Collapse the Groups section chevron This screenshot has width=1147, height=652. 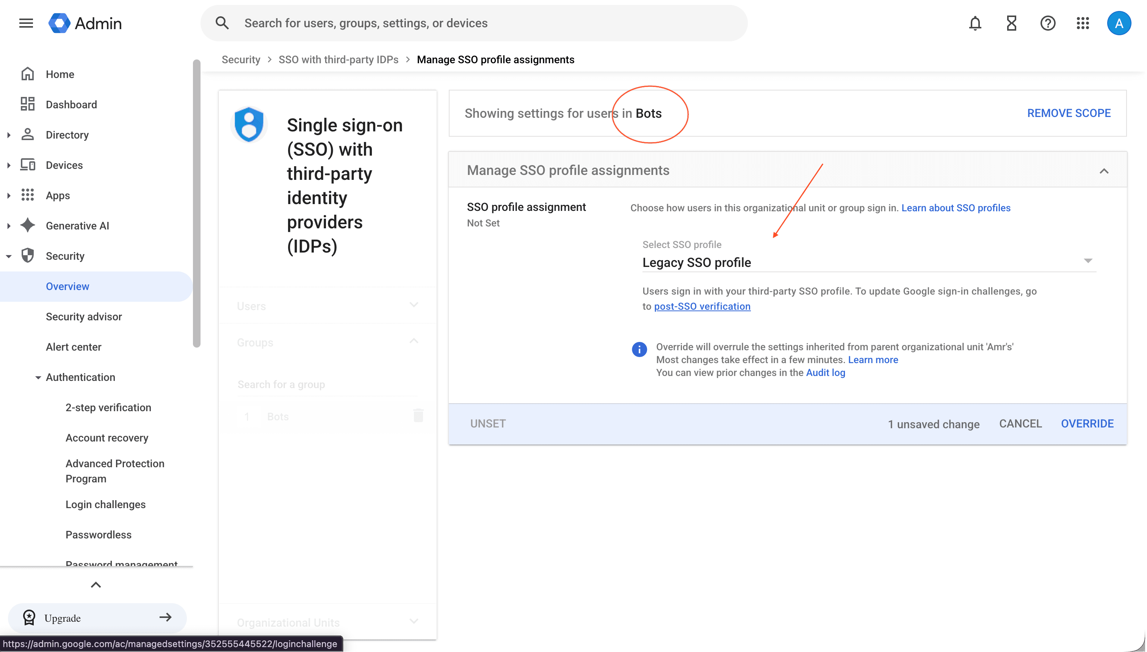(414, 341)
